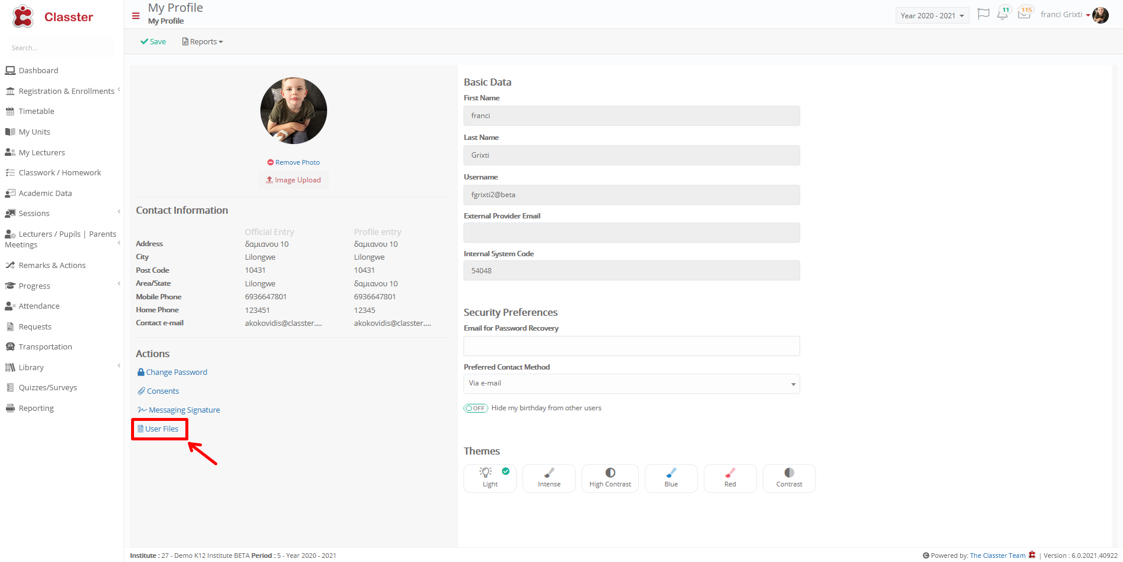Click the Reporting printer icon
The width and height of the screenshot is (1123, 562).
[x=10, y=408]
